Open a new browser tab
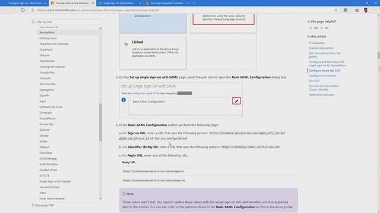Screen dimensions: 380x213 coord(194,3)
